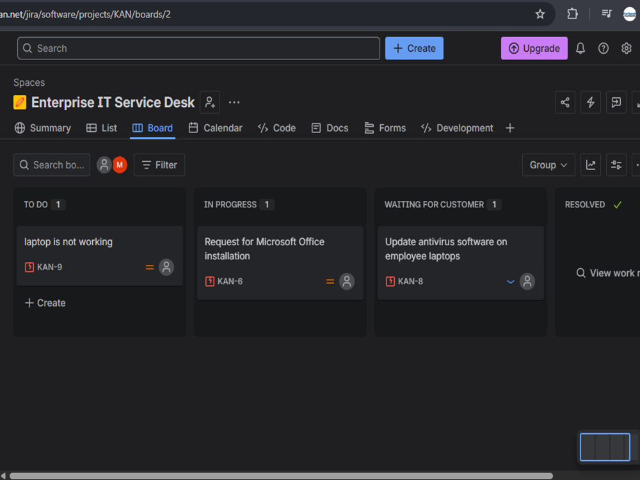
Task: Click the browser address bar URL
Action: tap(85, 14)
